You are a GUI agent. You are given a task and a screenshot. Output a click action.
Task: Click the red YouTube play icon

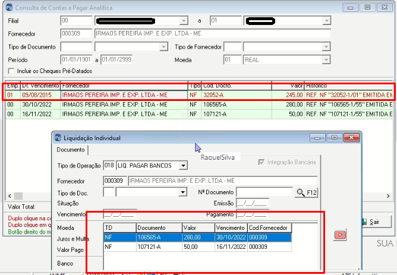point(340,235)
